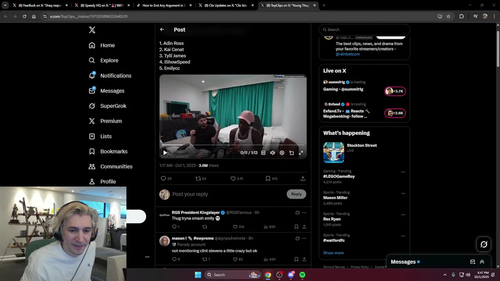Like the main post (2.1K)
500x281 pixels.
pyautogui.click(x=237, y=178)
